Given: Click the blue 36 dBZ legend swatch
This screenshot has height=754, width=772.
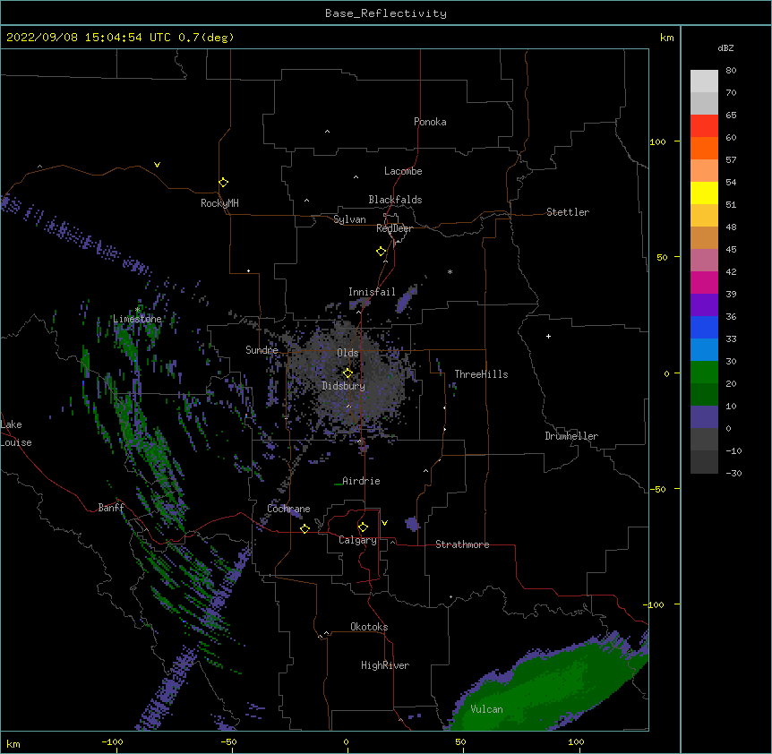Looking at the screenshot, I should tap(704, 327).
